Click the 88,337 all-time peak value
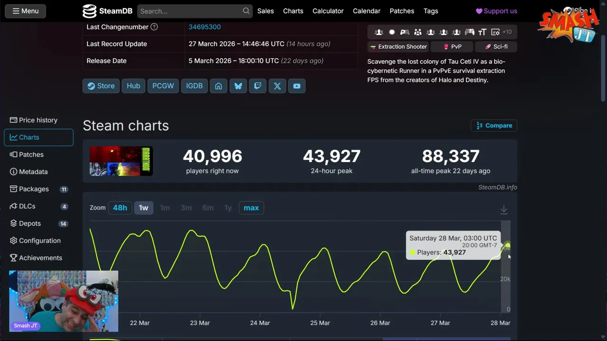Viewport: 607px width, 341px height. pos(451,156)
